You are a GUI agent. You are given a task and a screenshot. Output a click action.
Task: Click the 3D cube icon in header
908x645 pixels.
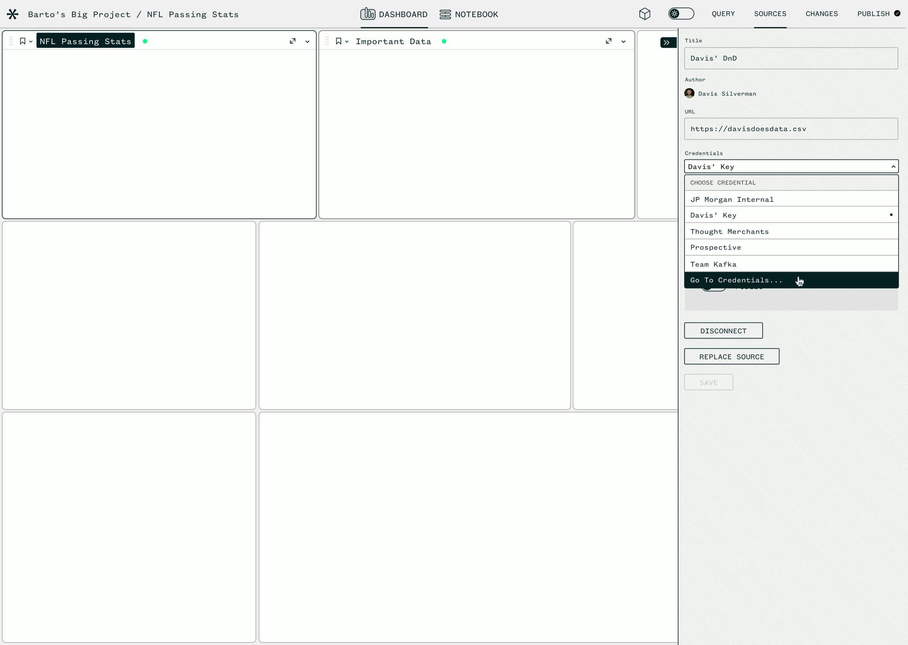coord(644,14)
